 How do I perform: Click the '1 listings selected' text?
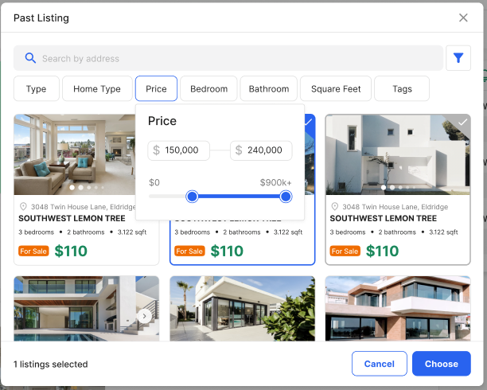pyautogui.click(x=51, y=364)
